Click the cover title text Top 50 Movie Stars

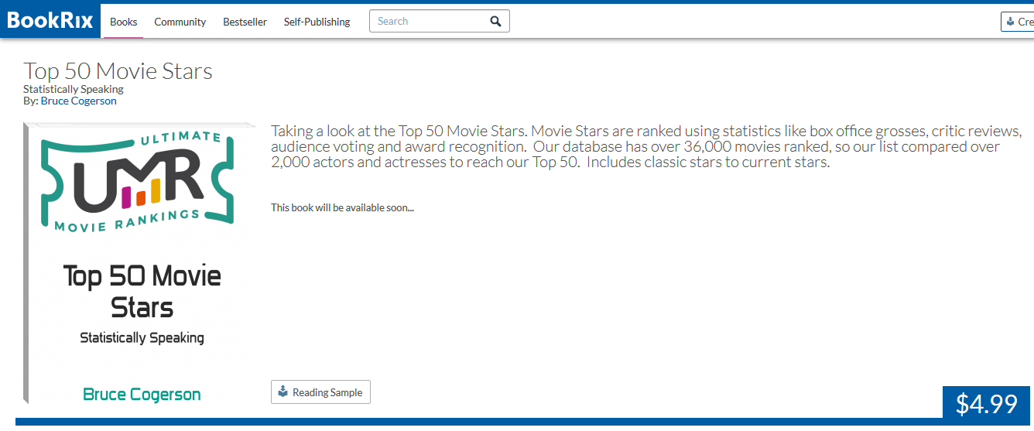(142, 291)
